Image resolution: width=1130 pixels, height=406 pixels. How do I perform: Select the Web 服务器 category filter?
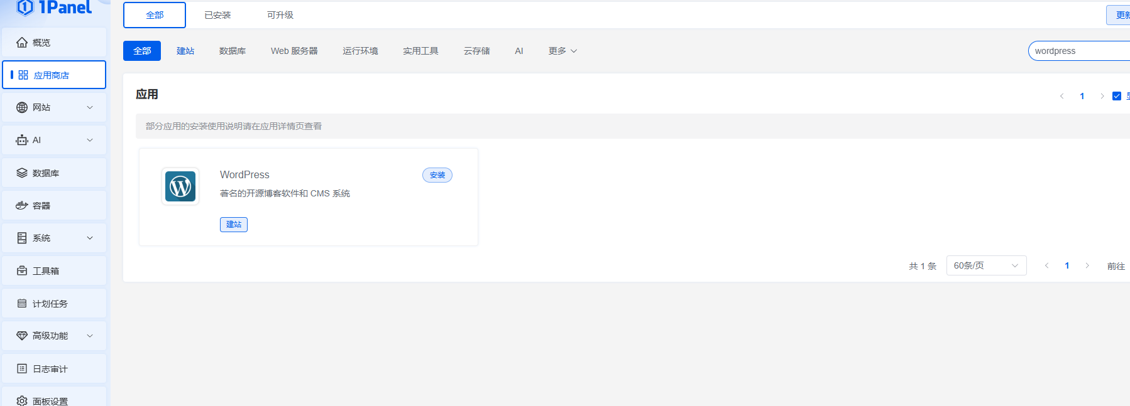294,51
